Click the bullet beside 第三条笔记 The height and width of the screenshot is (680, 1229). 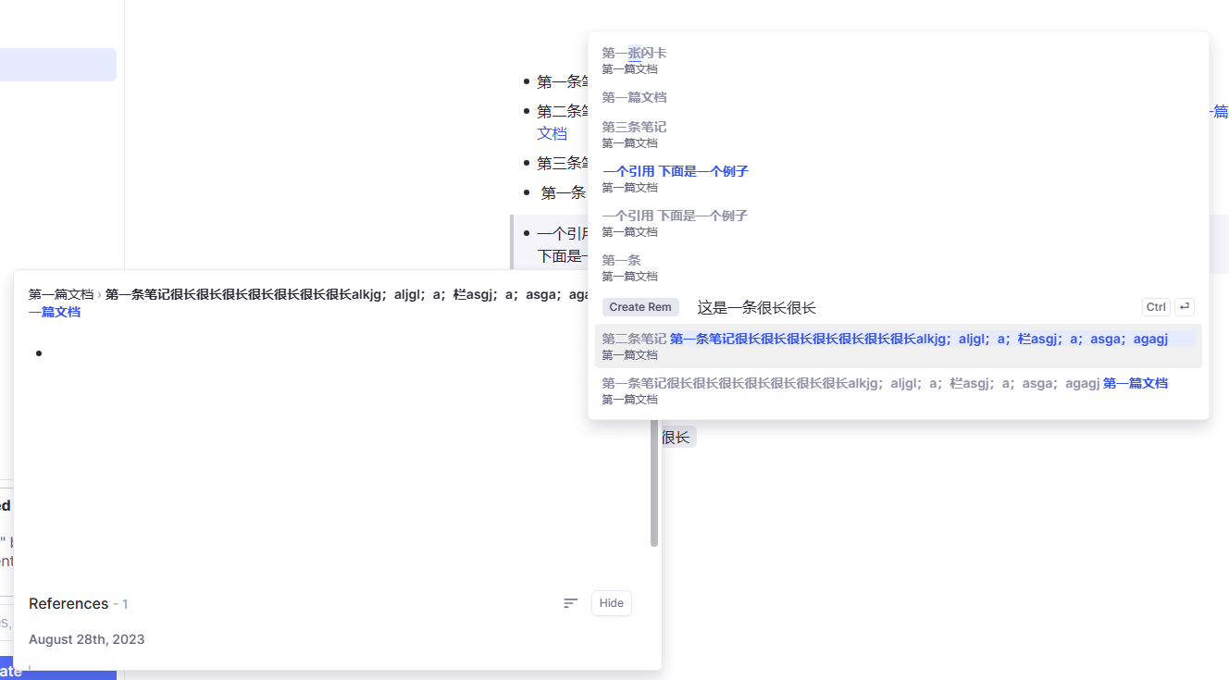(x=526, y=162)
